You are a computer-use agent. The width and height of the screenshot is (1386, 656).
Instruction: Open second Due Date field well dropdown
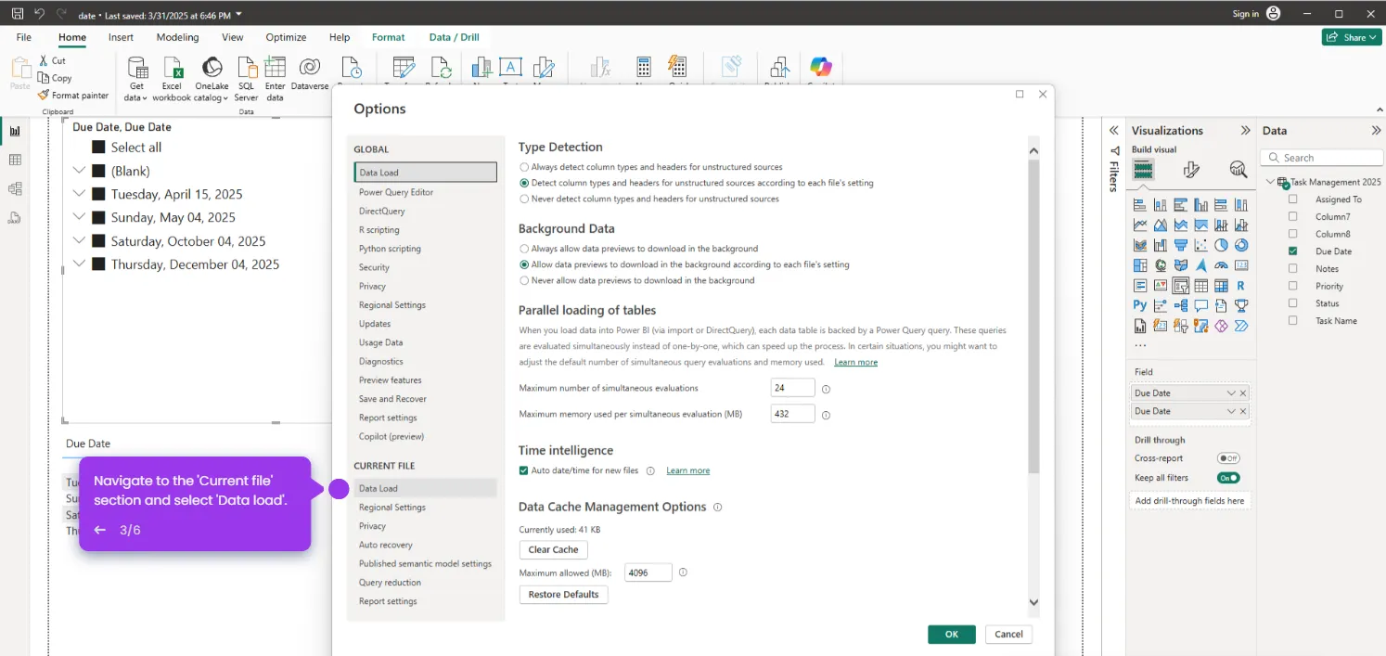point(1231,411)
